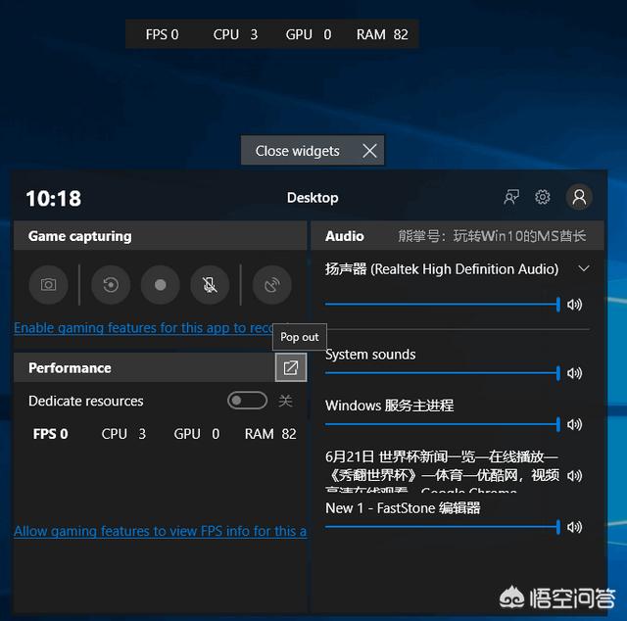The height and width of the screenshot is (621, 627).
Task: Select RAM 82 in Performance panel
Action: coord(270,434)
